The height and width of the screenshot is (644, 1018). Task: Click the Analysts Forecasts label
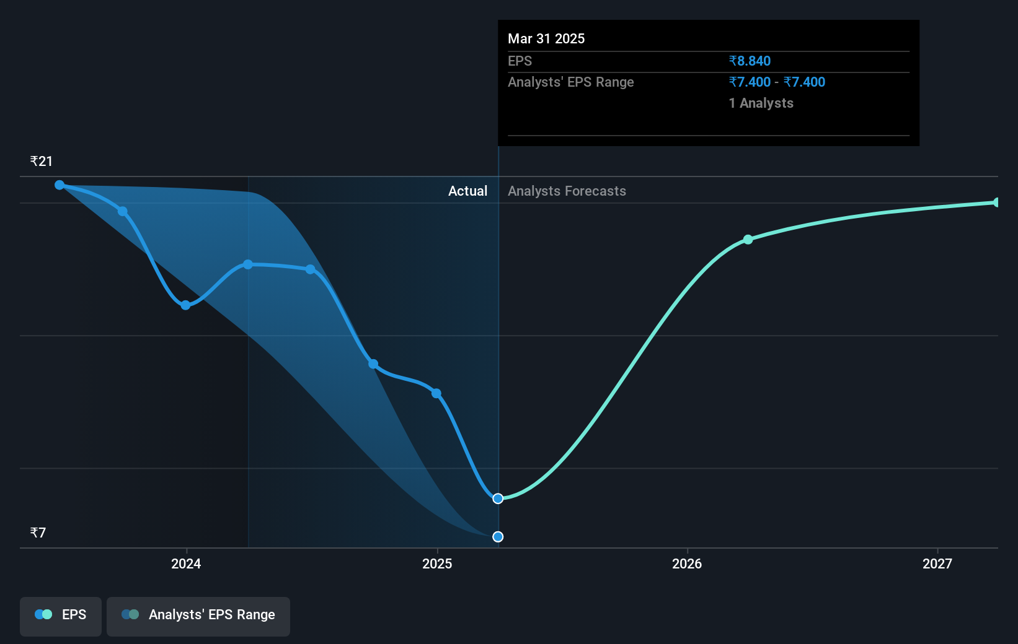click(567, 191)
